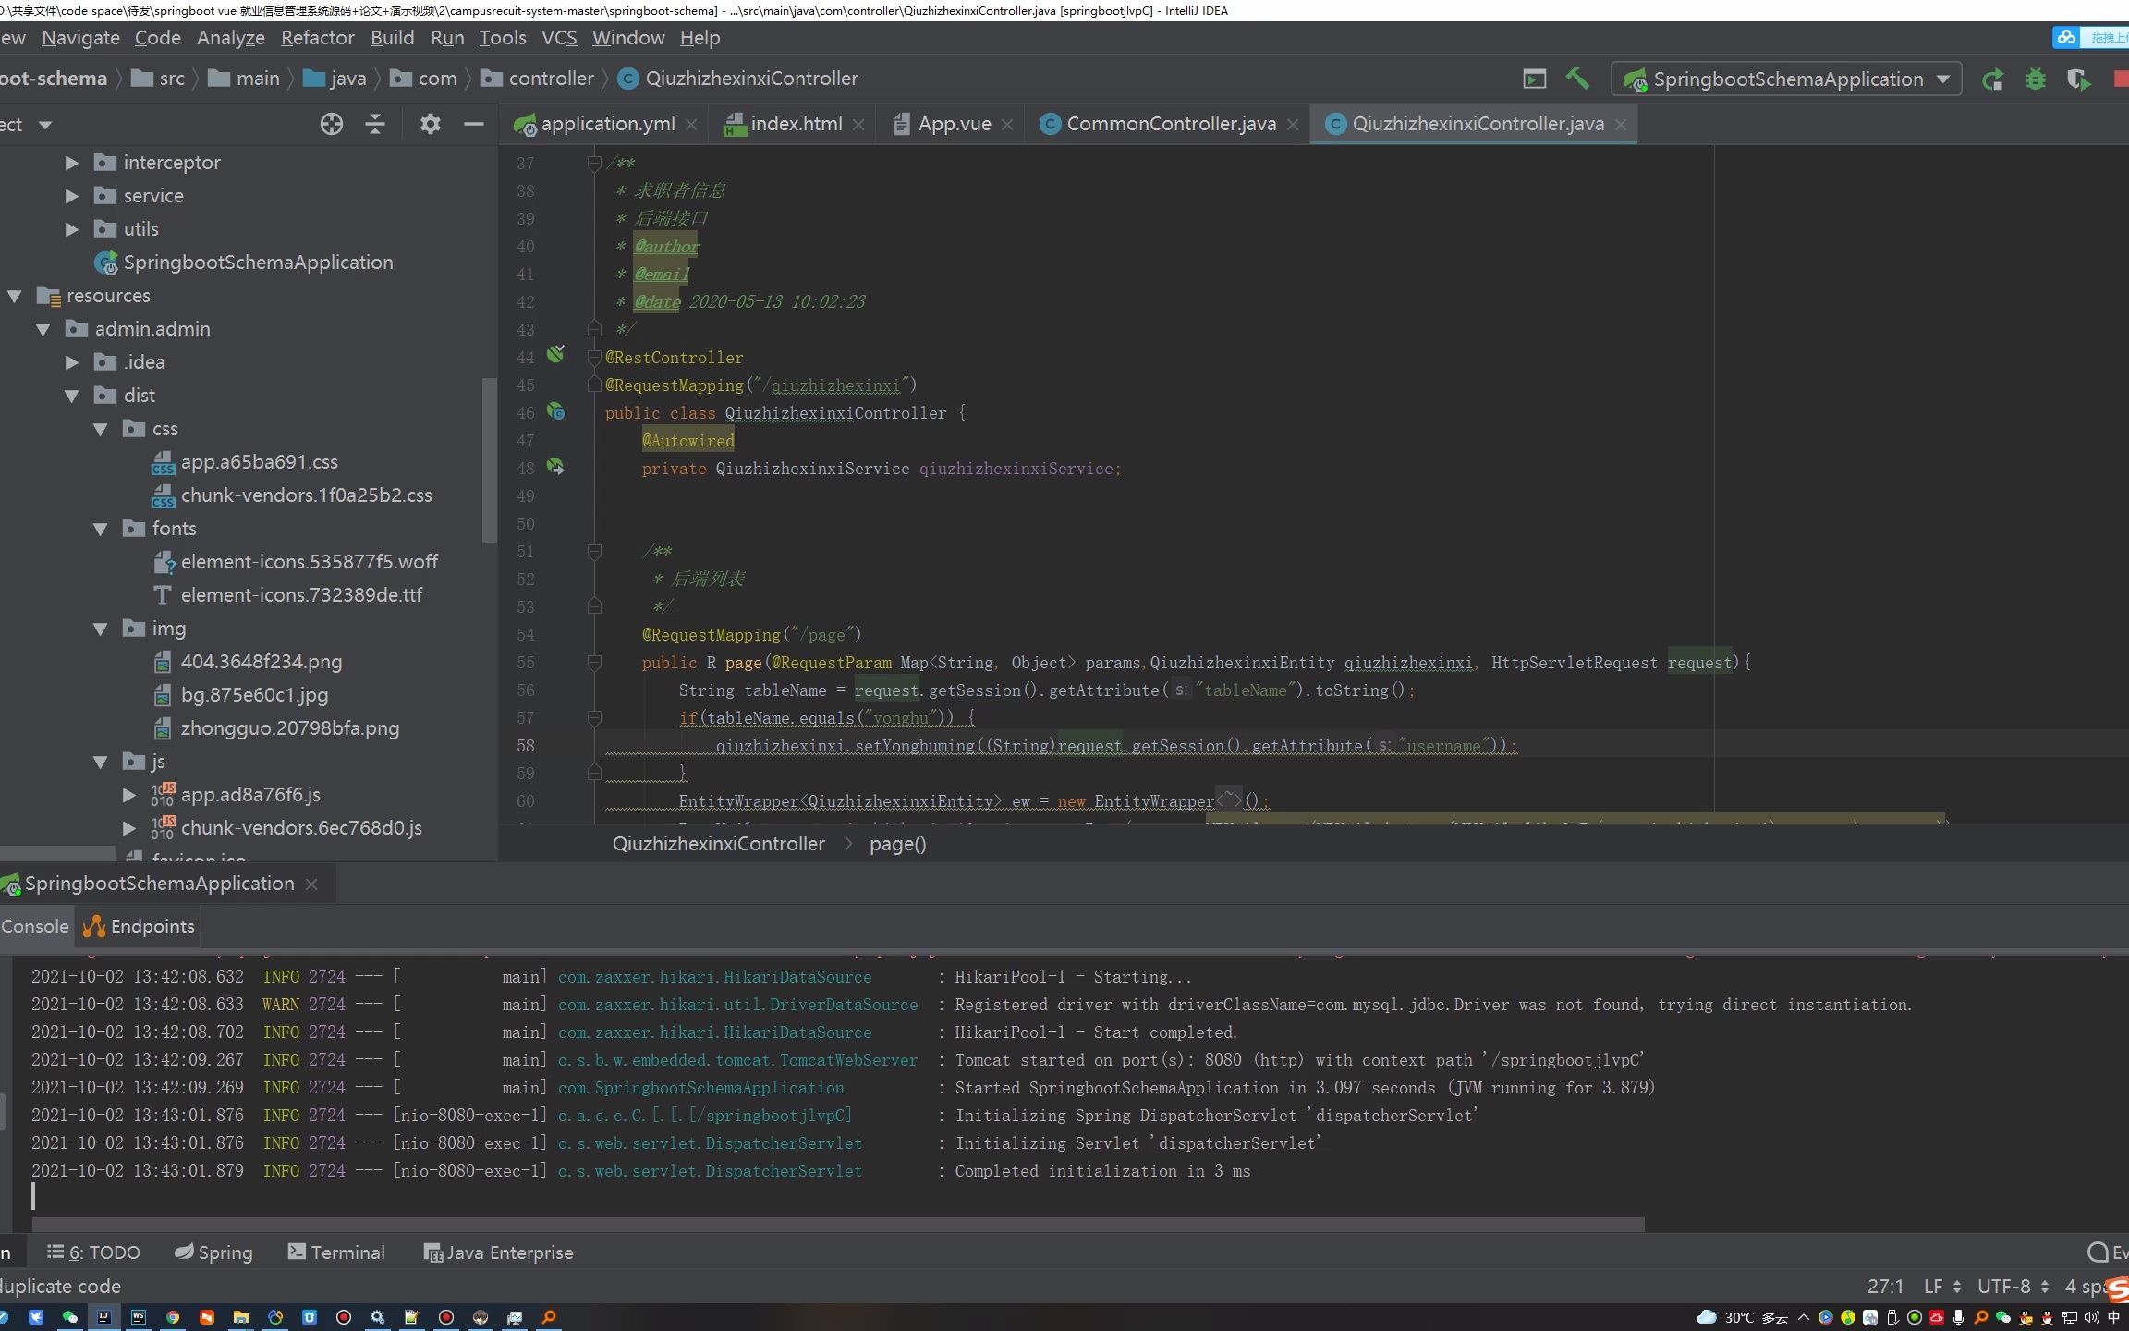This screenshot has width=2129, height=1331.
Task: Click the locate file crosshair icon
Action: pyautogui.click(x=331, y=124)
